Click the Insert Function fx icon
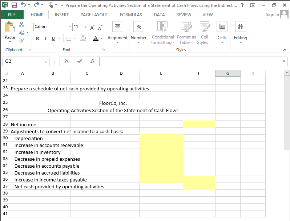Image resolution: width=290 pixels, height=221 pixels. click(x=93, y=61)
